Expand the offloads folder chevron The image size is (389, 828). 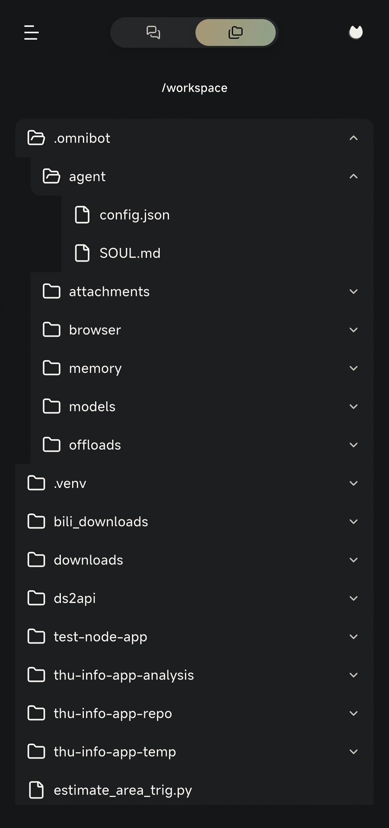tap(353, 445)
